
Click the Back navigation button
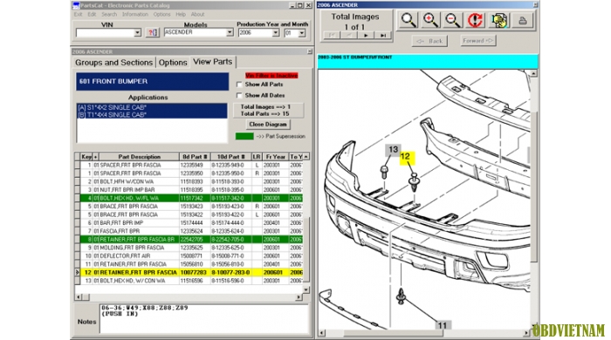point(429,41)
